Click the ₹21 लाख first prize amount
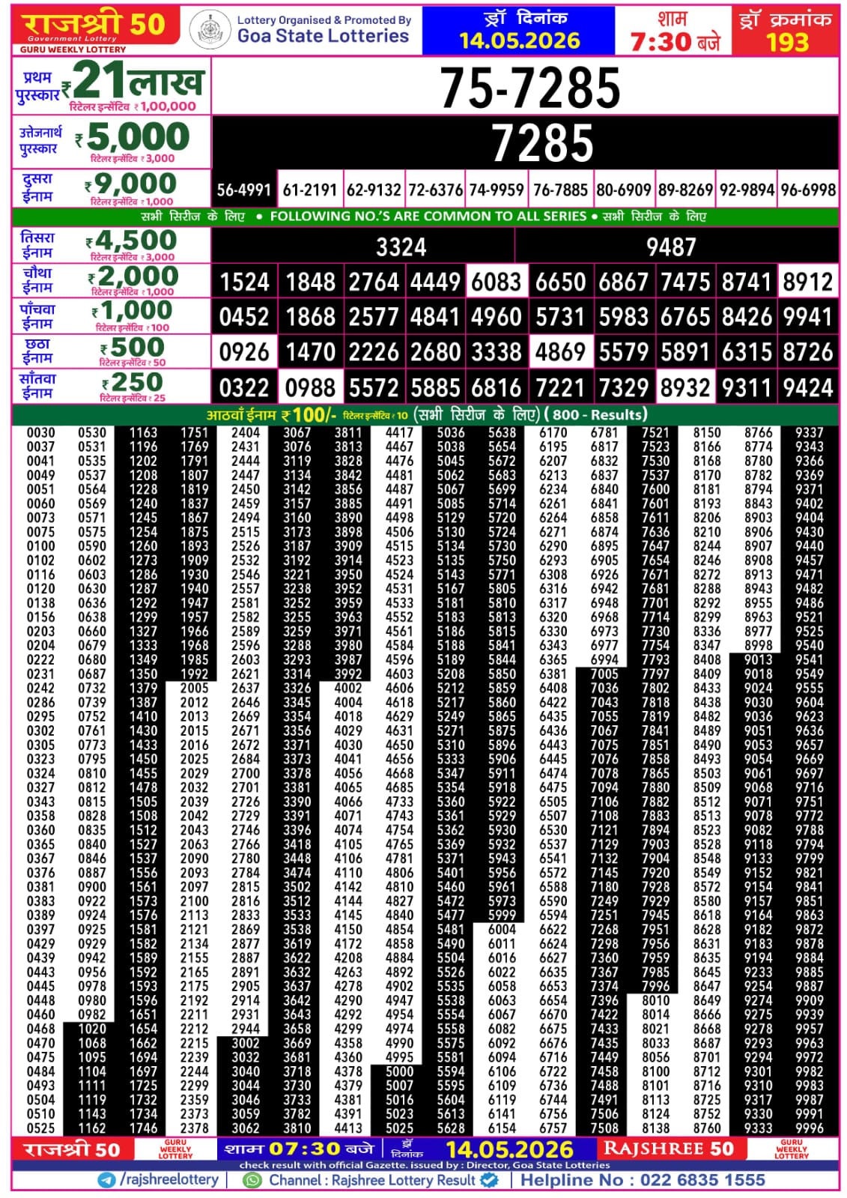The image size is (847, 1198). click(132, 80)
